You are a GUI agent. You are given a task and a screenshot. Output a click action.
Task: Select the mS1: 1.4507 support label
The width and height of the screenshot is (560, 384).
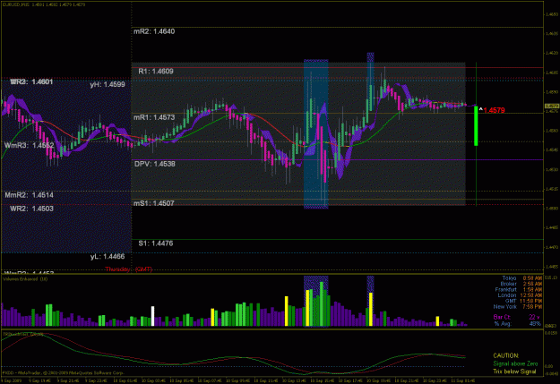click(154, 203)
